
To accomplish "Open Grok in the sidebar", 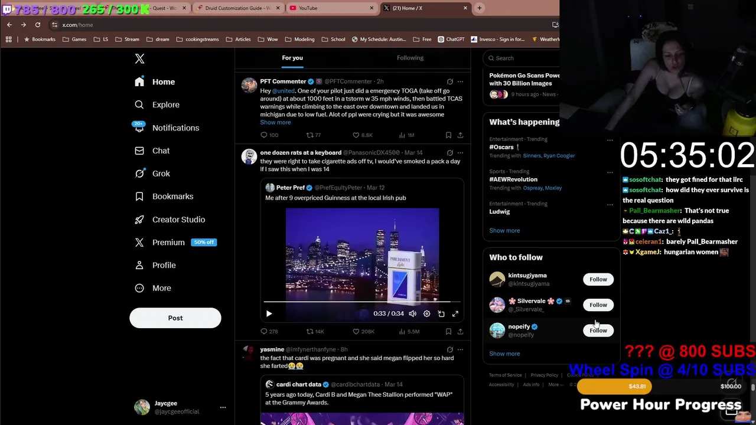I will 152,174.
